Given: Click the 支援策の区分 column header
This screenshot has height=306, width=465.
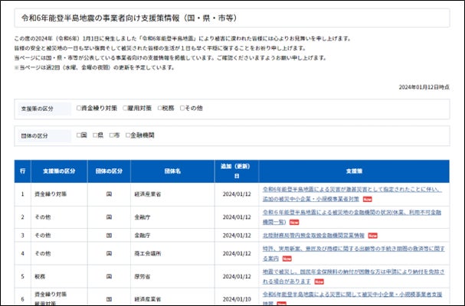Looking at the screenshot, I should click(59, 171).
